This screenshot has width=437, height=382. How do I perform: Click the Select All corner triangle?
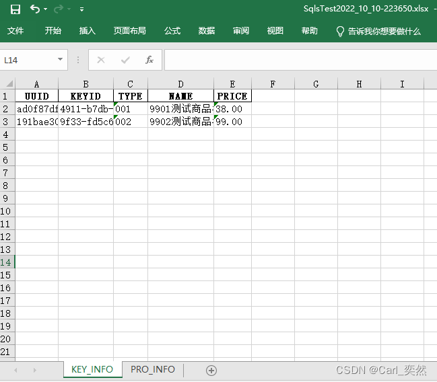point(8,83)
